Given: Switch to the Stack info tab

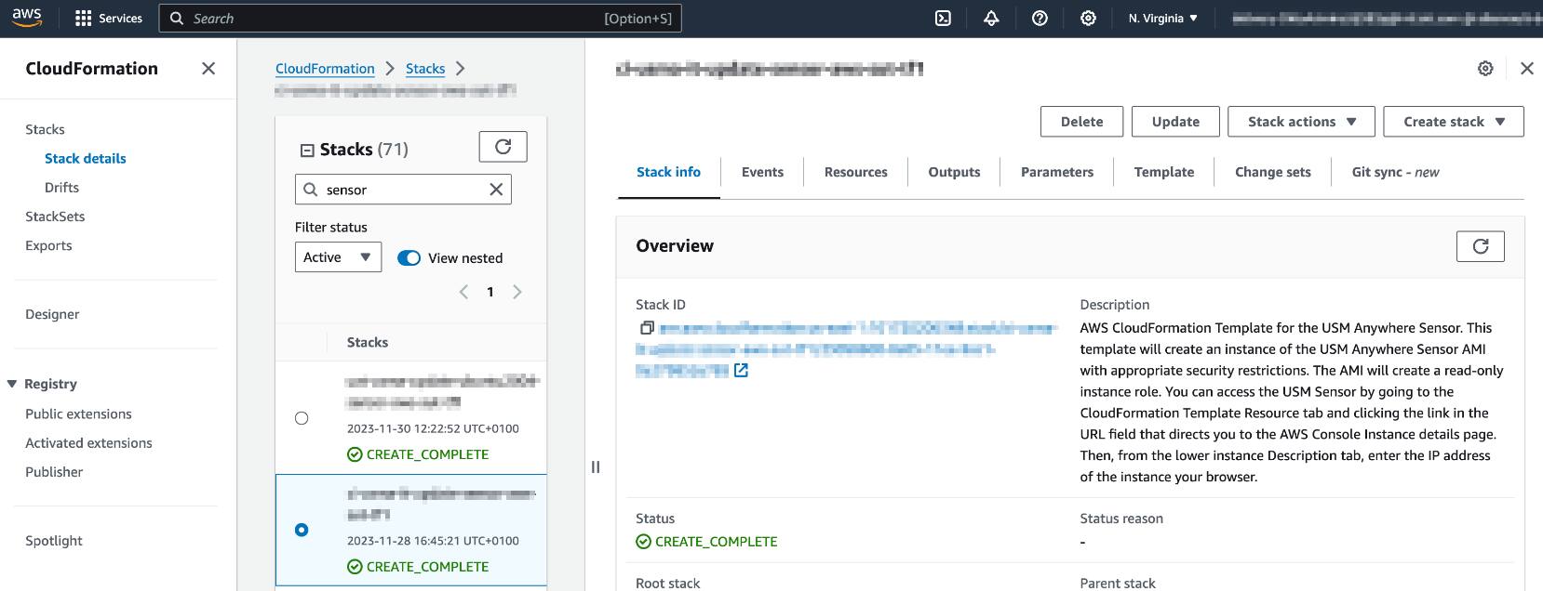Looking at the screenshot, I should [668, 172].
